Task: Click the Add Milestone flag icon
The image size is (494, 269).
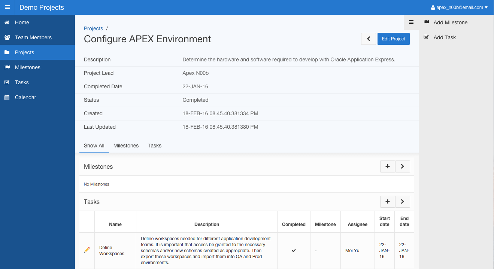Action: coord(426,22)
